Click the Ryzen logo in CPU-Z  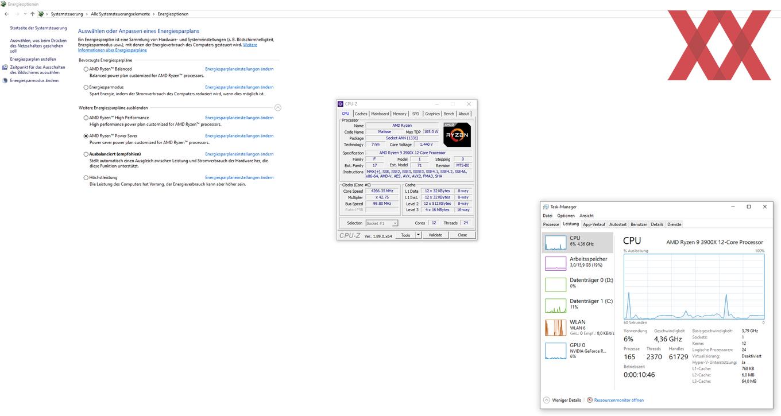[457, 135]
